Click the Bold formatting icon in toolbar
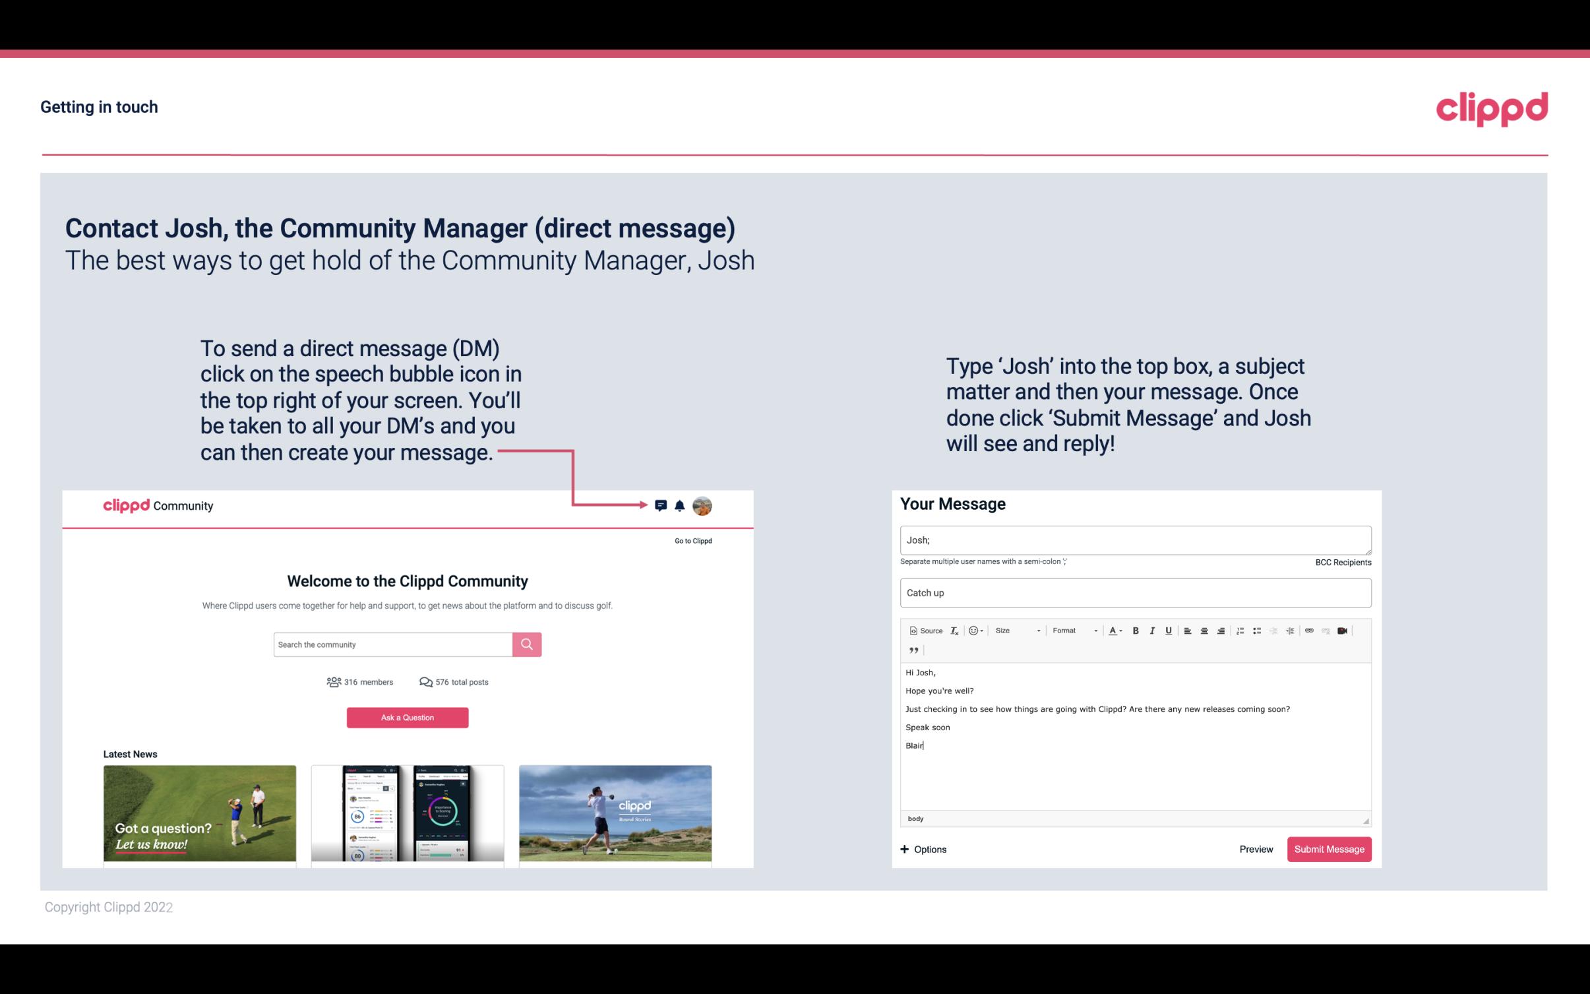 click(x=1136, y=631)
